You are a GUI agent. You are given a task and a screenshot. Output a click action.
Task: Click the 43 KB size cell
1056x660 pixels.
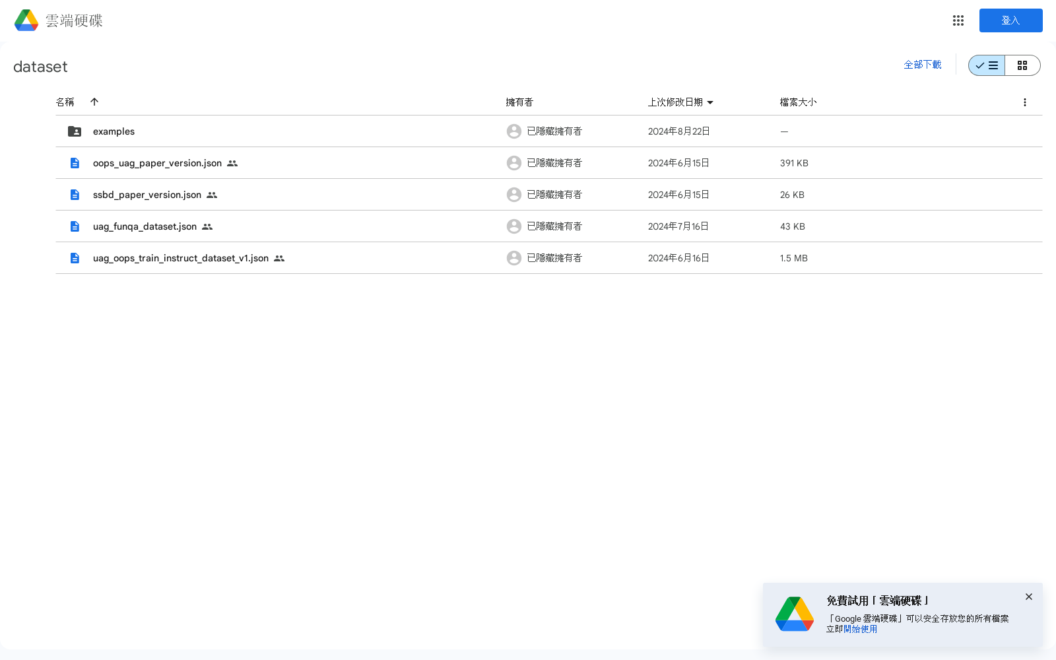coord(793,226)
